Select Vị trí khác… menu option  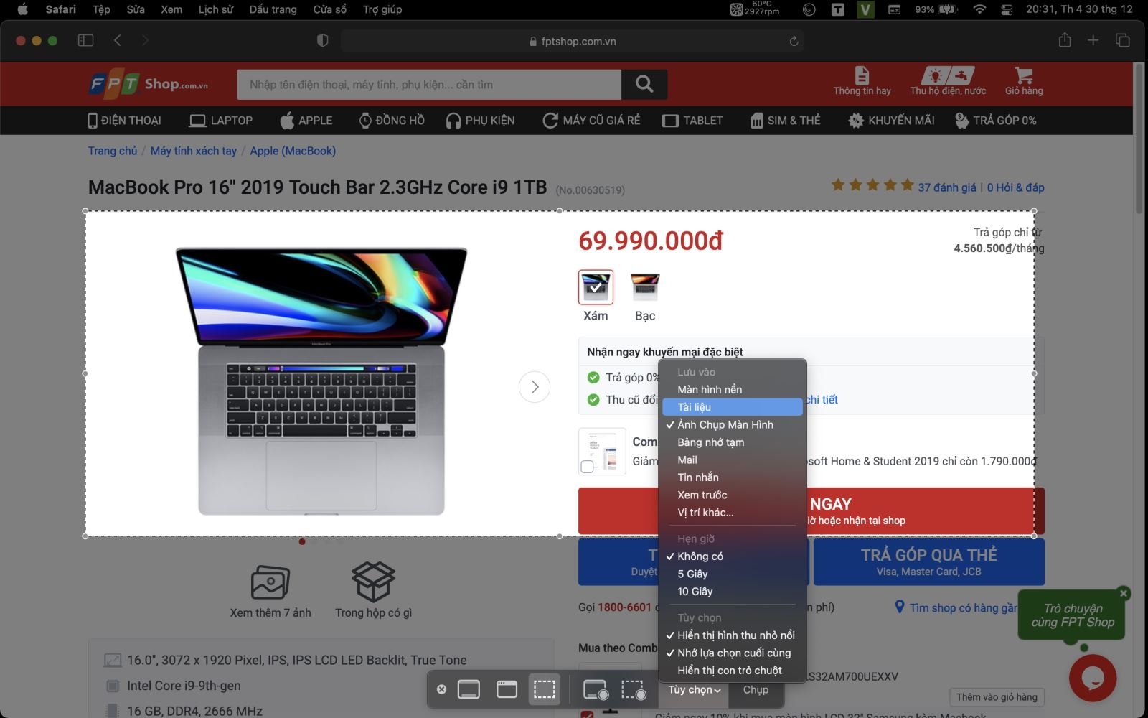[x=732, y=513]
